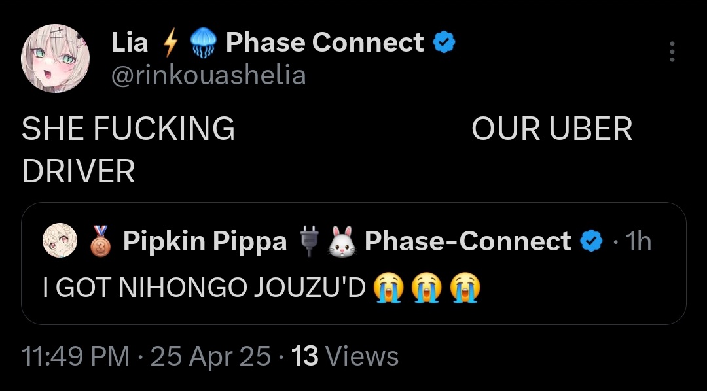Click the bronze medal emoji beside Pipkin Pippa
The height and width of the screenshot is (391, 707).
[98, 241]
